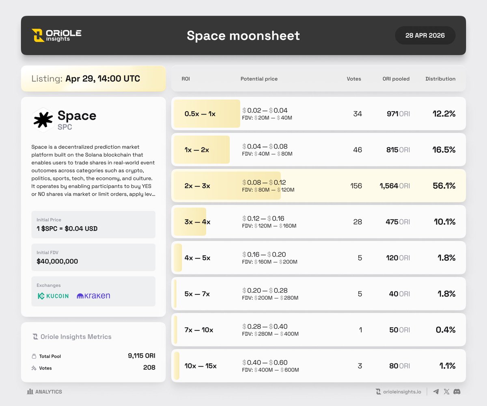Click the Space token asterisk logo
487x406 pixels.
pos(43,120)
